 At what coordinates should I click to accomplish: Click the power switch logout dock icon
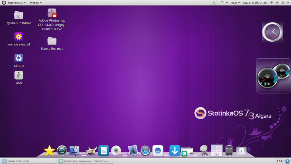(241, 151)
